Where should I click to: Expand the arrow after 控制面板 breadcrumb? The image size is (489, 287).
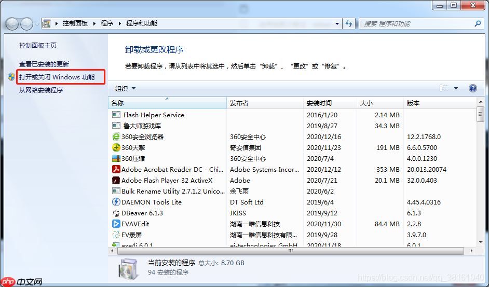pyautogui.click(x=94, y=23)
